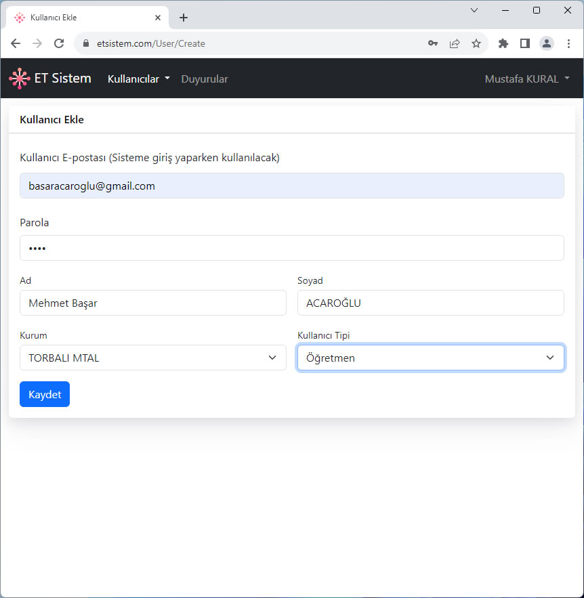Click the share page icon
Viewport: 584px width, 598px height.
[455, 43]
